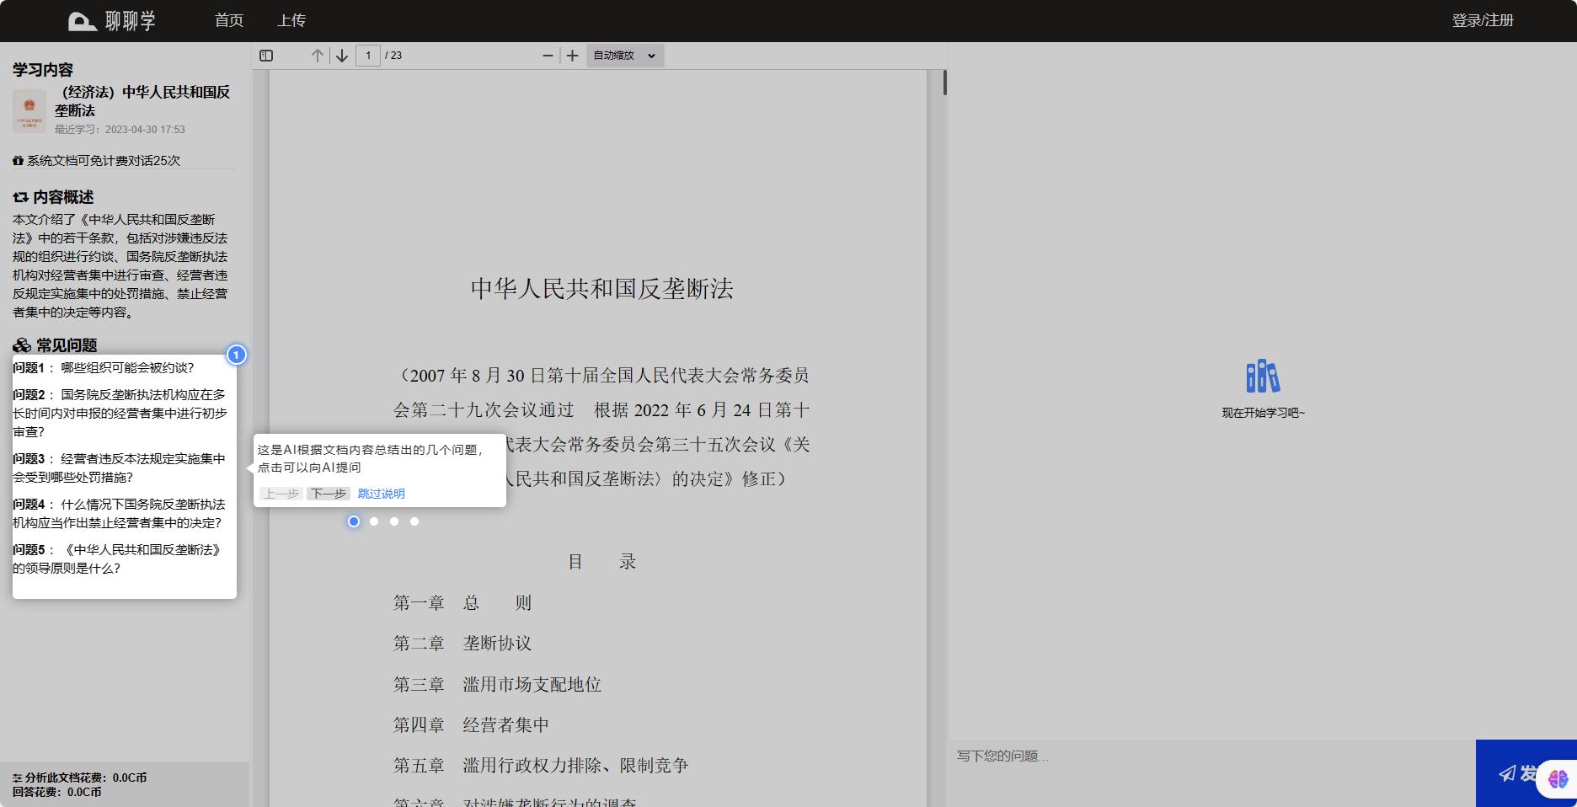Image resolution: width=1577 pixels, height=807 pixels.
Task: Toggle the PDF sidebar panel
Action: [266, 55]
